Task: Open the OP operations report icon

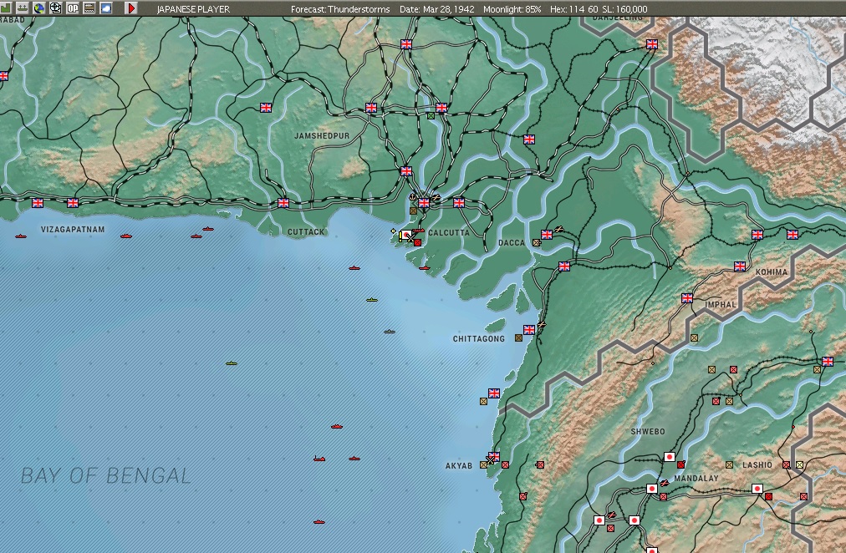Action: point(72,8)
